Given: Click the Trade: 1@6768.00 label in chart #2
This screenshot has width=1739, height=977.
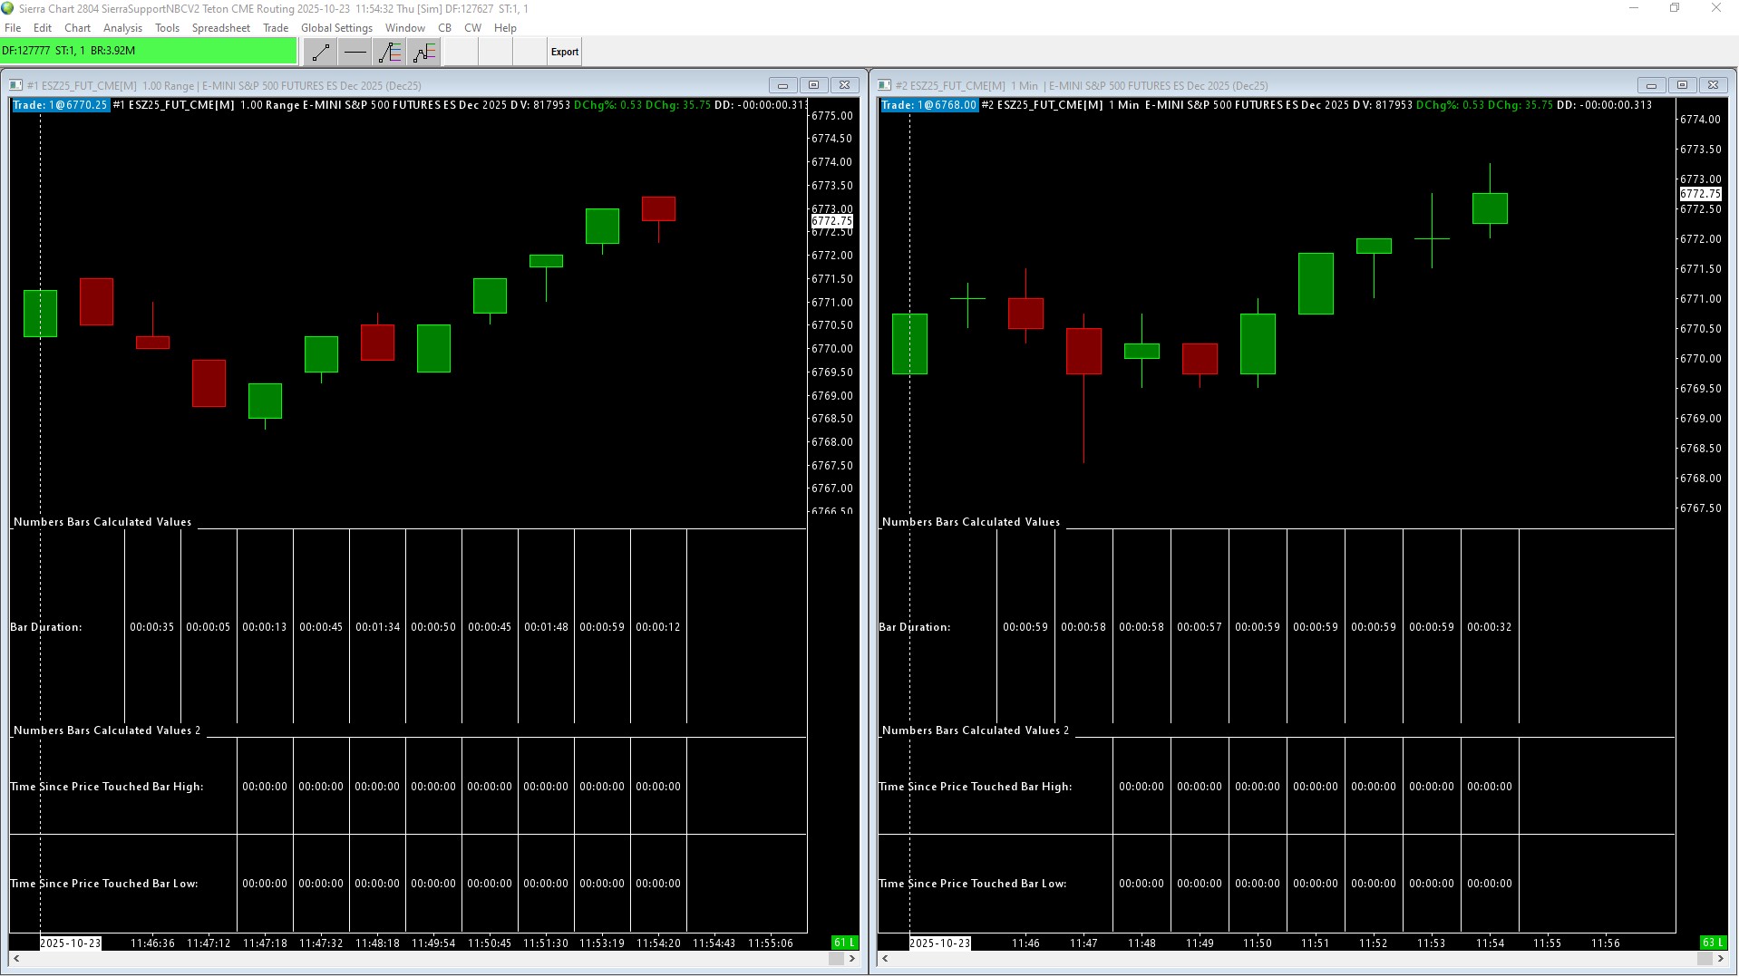Looking at the screenshot, I should (x=928, y=105).
